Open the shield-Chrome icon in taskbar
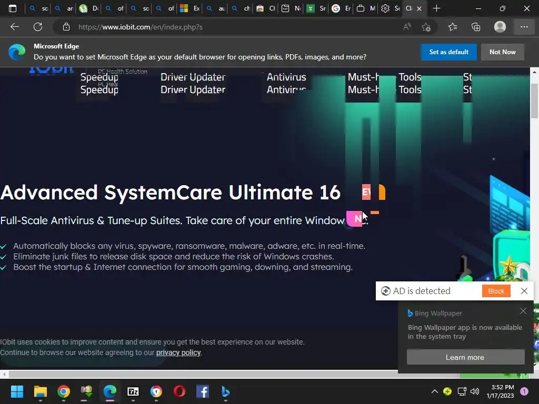 156,391
